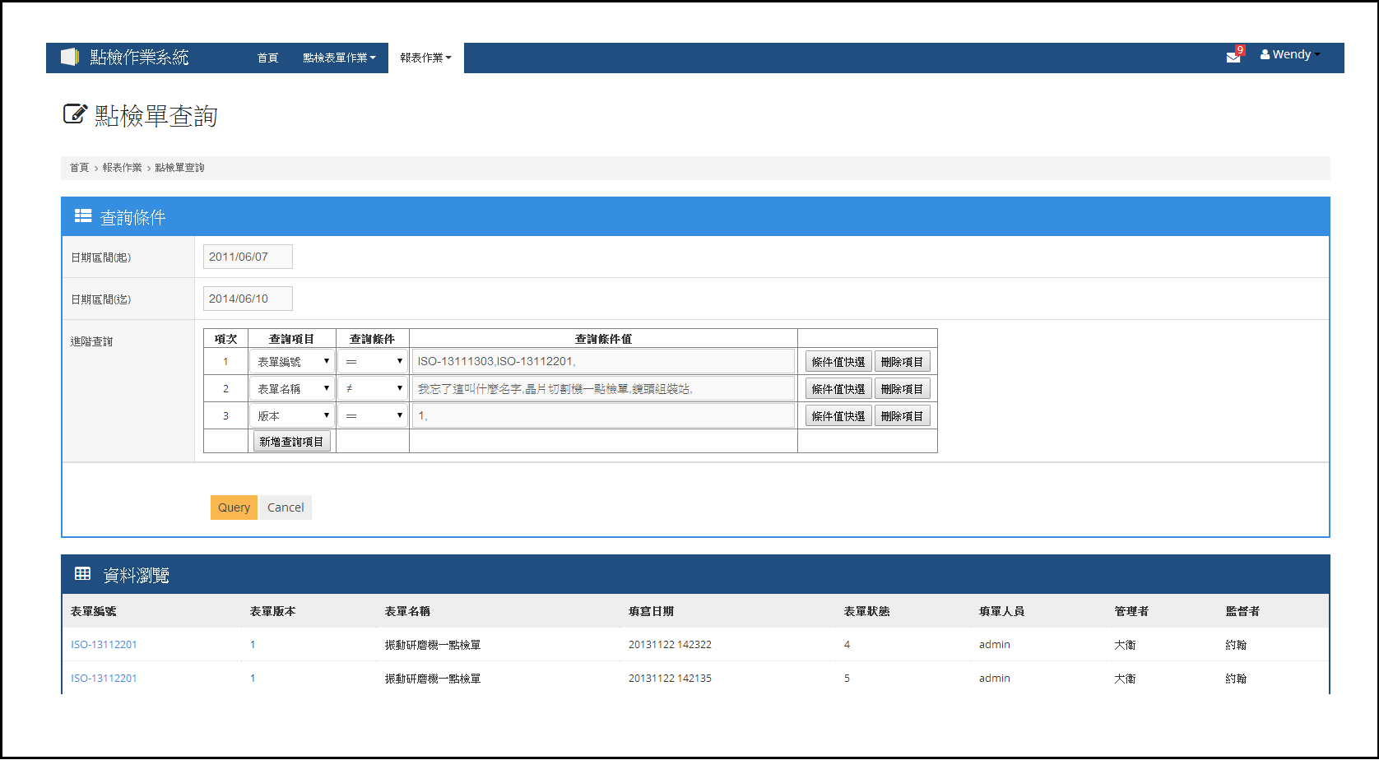
Task: Click 條件值快選 in query row 1
Action: (838, 360)
